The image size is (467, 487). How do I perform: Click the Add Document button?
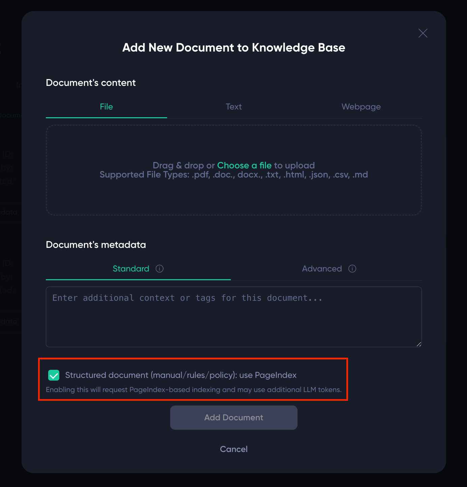[234, 418]
